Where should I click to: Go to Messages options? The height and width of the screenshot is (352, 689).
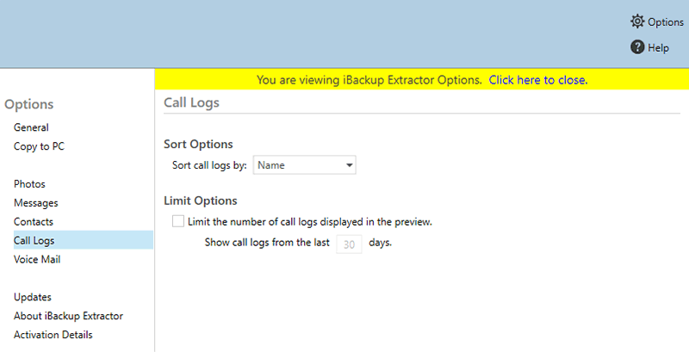(35, 203)
